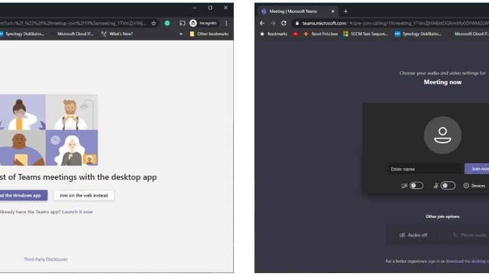Click the download the desktop version link
The width and height of the screenshot is (489, 275).
click(467, 262)
